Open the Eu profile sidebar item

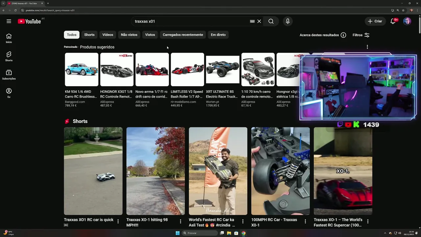tap(9, 93)
